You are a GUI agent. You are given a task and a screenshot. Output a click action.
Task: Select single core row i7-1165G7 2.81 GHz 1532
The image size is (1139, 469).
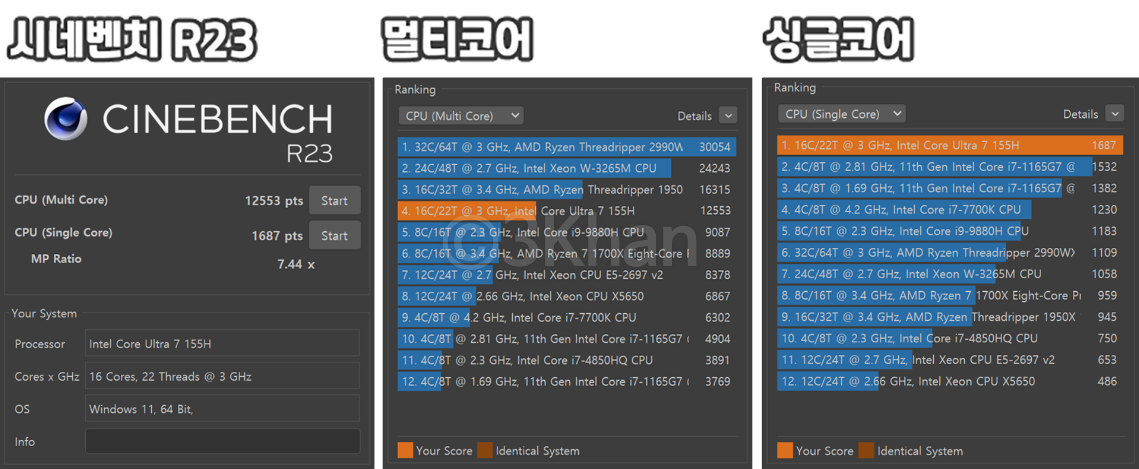point(950,166)
